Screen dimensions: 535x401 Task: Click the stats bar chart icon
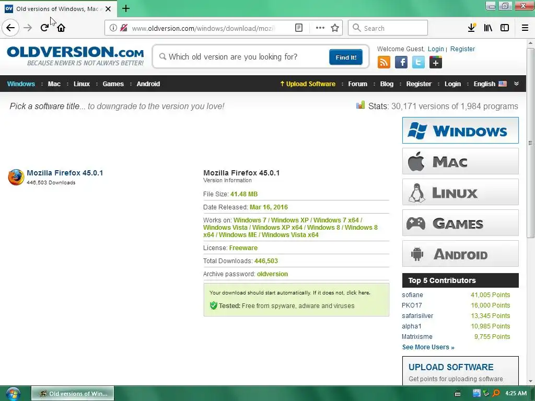click(x=360, y=105)
